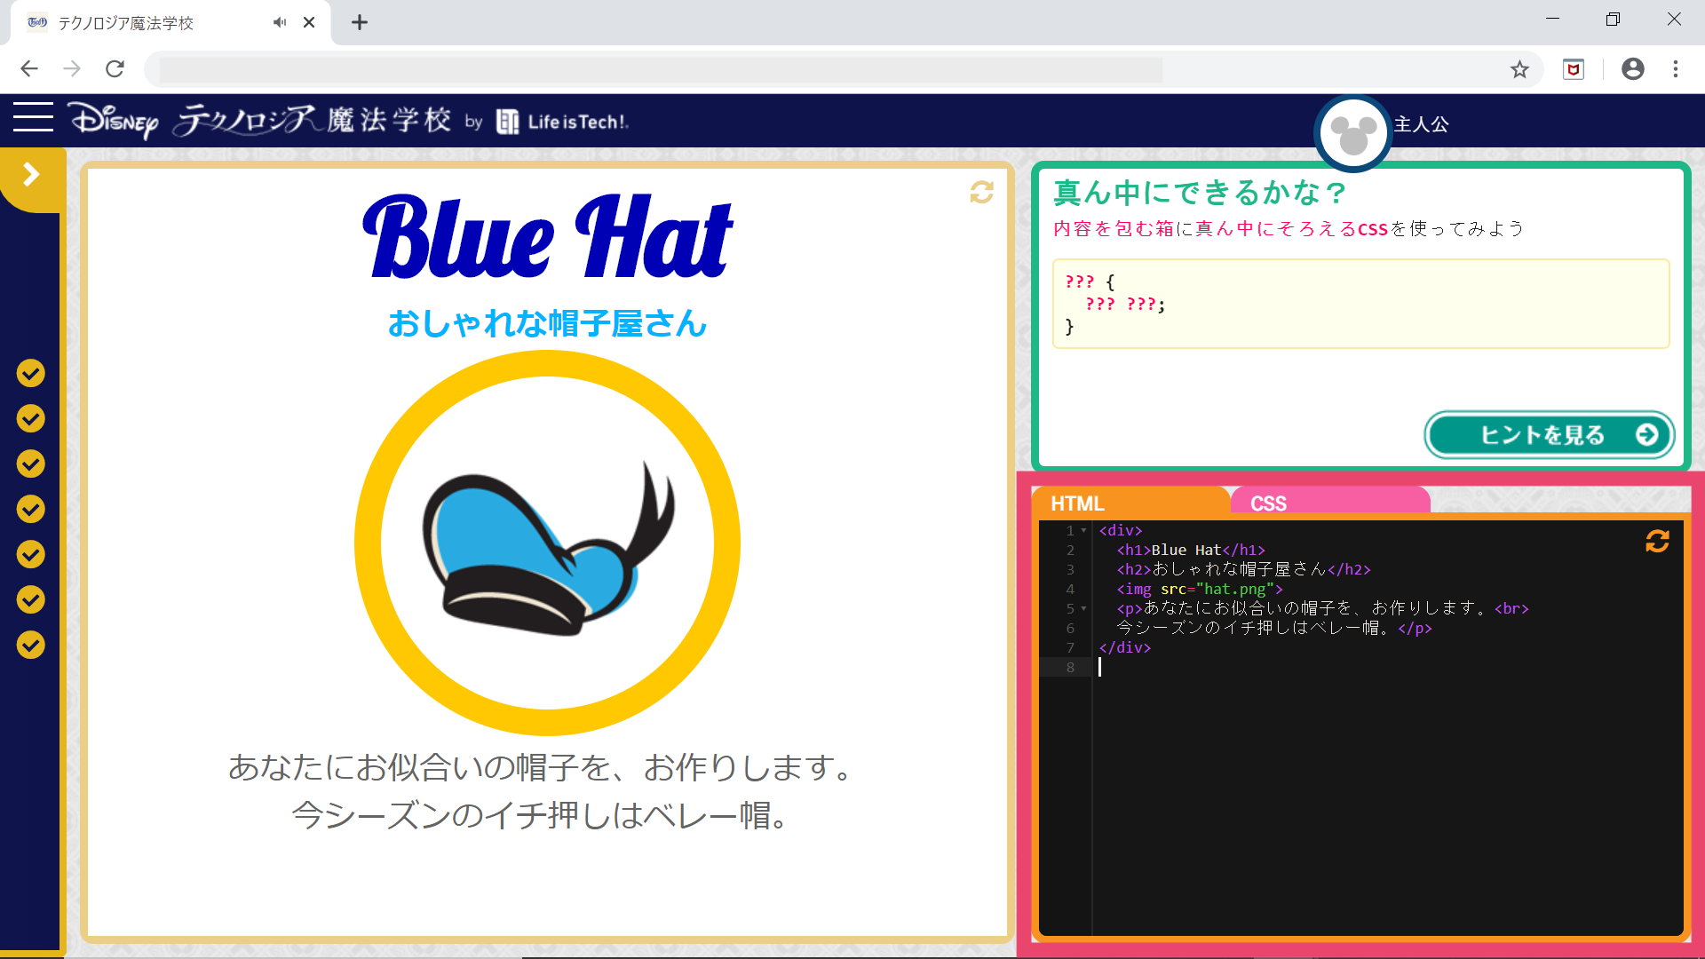Click the third yellow checkmark step
The image size is (1705, 959).
(x=31, y=464)
